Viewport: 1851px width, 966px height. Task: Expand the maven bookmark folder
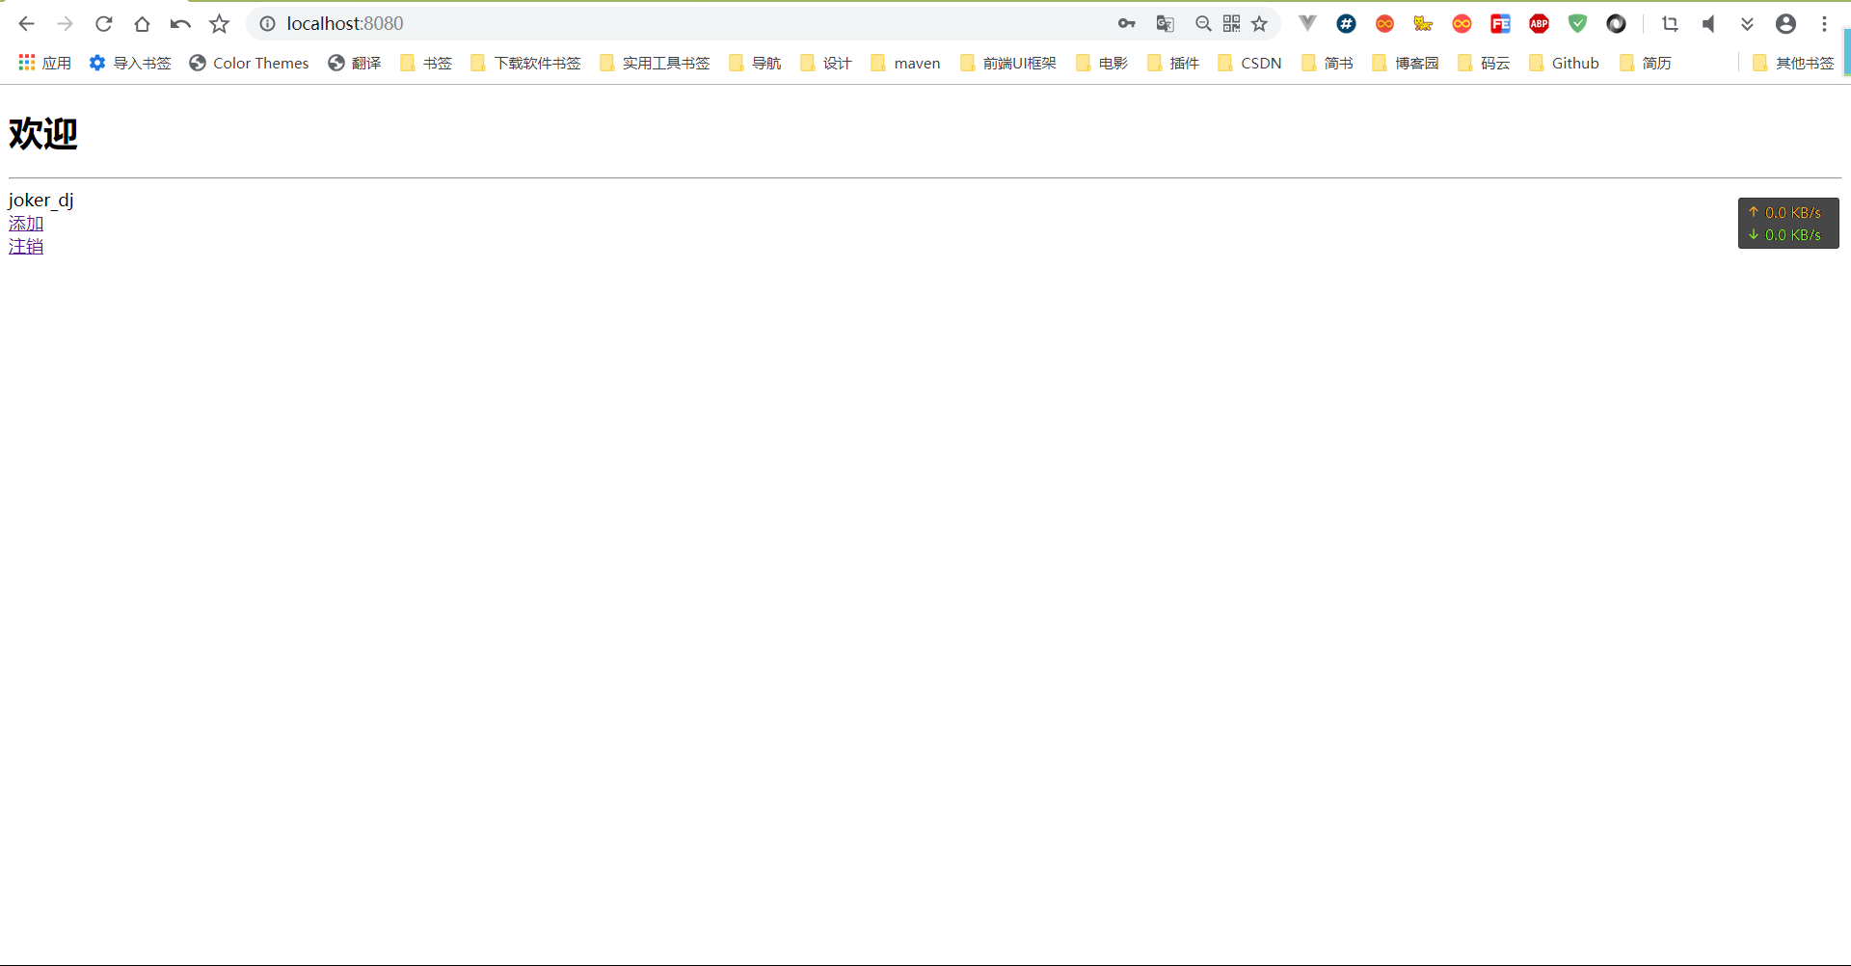click(905, 63)
